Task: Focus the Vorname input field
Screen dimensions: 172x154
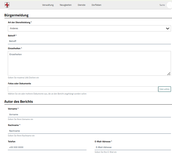Action: coord(89,114)
